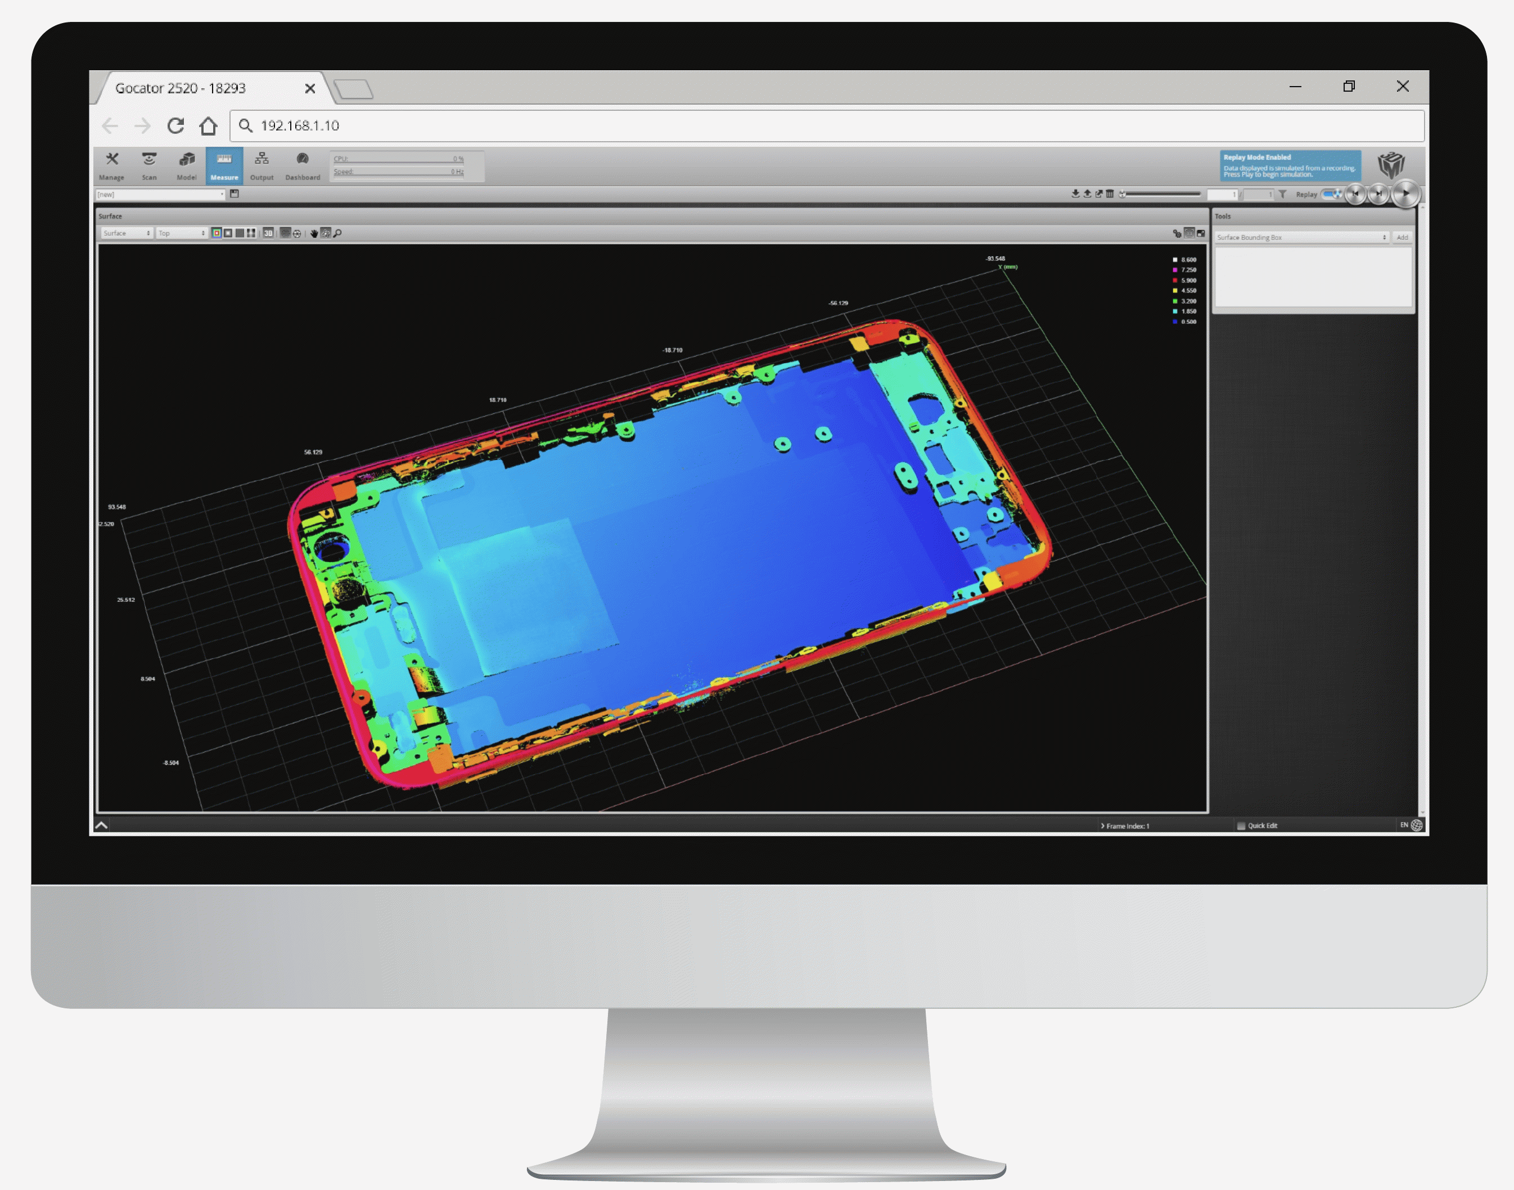Start replay with the Play button
The image size is (1514, 1190).
tap(1406, 193)
